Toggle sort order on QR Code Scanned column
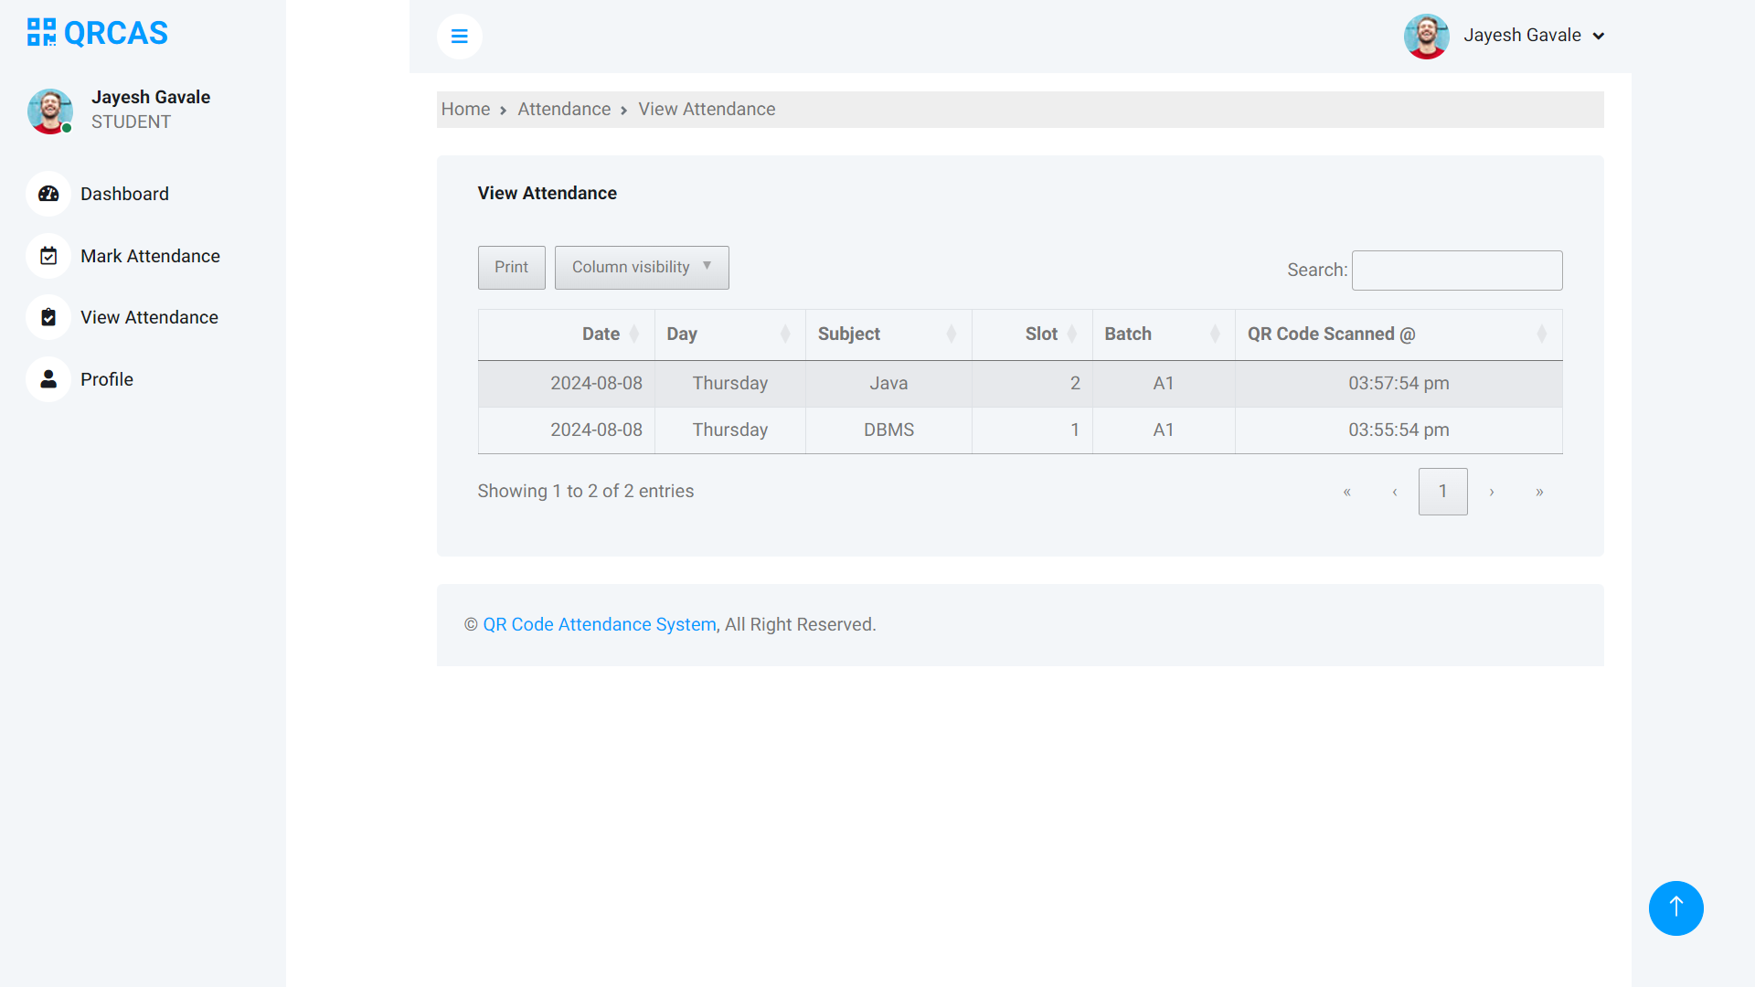 tap(1330, 334)
